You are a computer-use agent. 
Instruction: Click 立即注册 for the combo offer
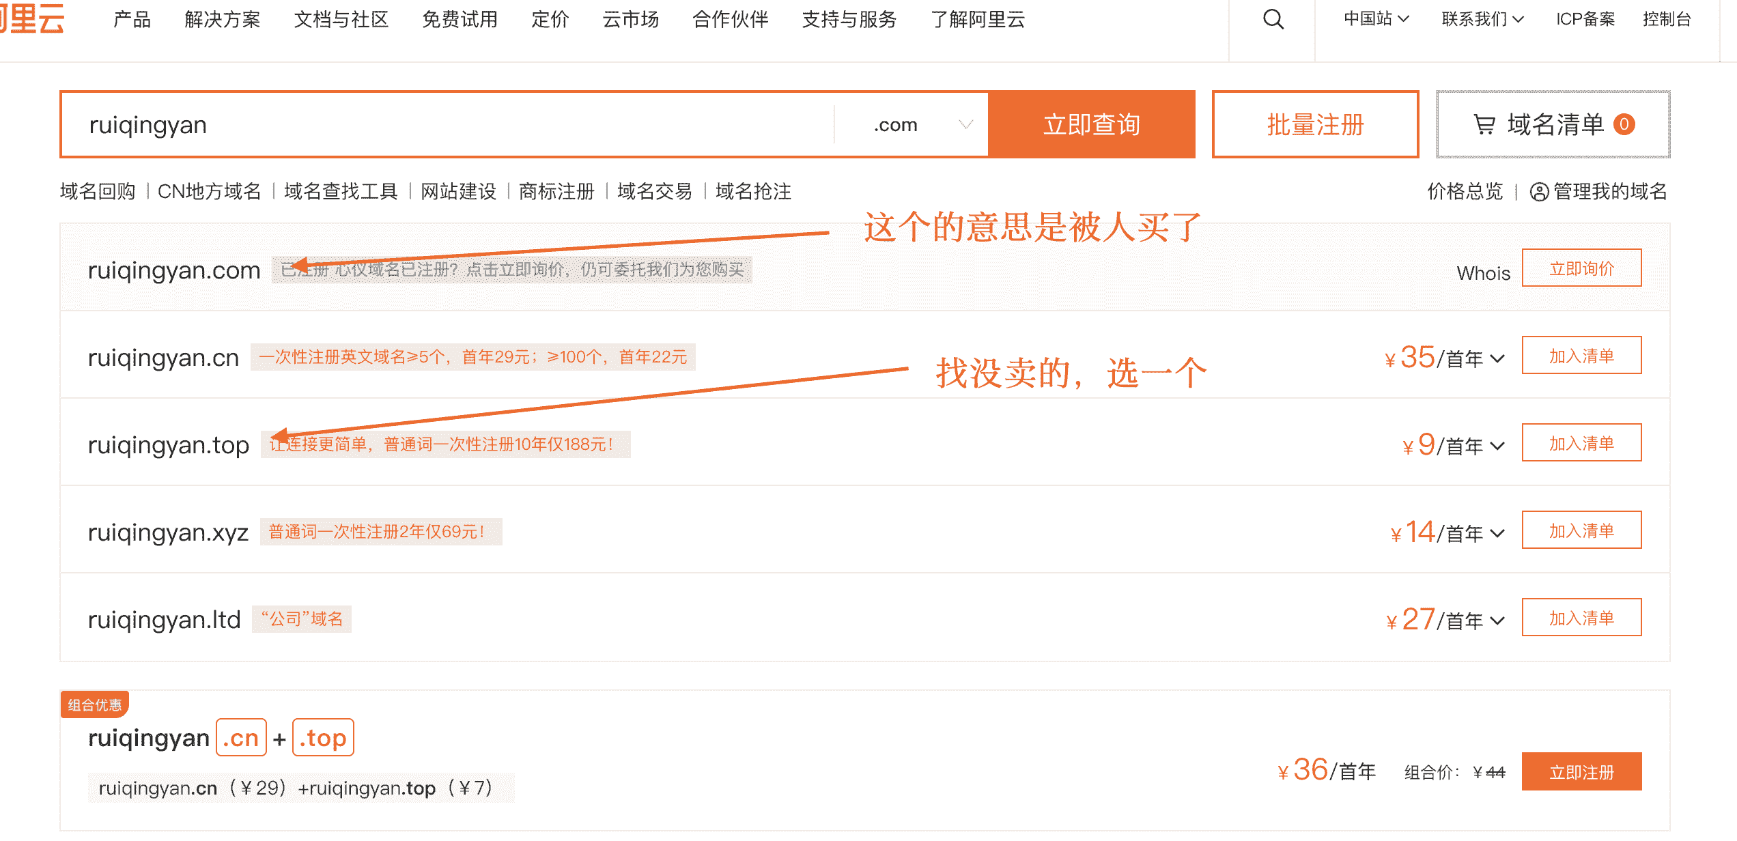click(x=1581, y=772)
